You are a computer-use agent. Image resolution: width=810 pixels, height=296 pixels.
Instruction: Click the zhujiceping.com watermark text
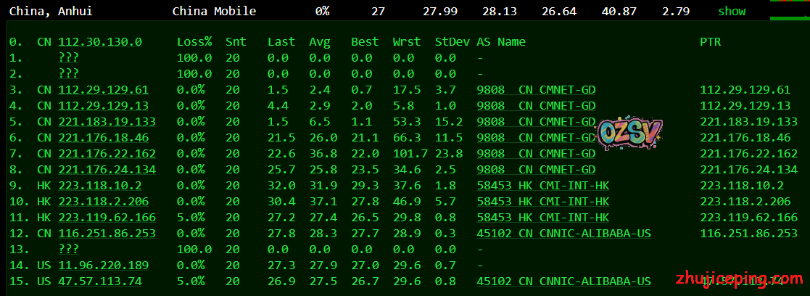(x=732, y=279)
